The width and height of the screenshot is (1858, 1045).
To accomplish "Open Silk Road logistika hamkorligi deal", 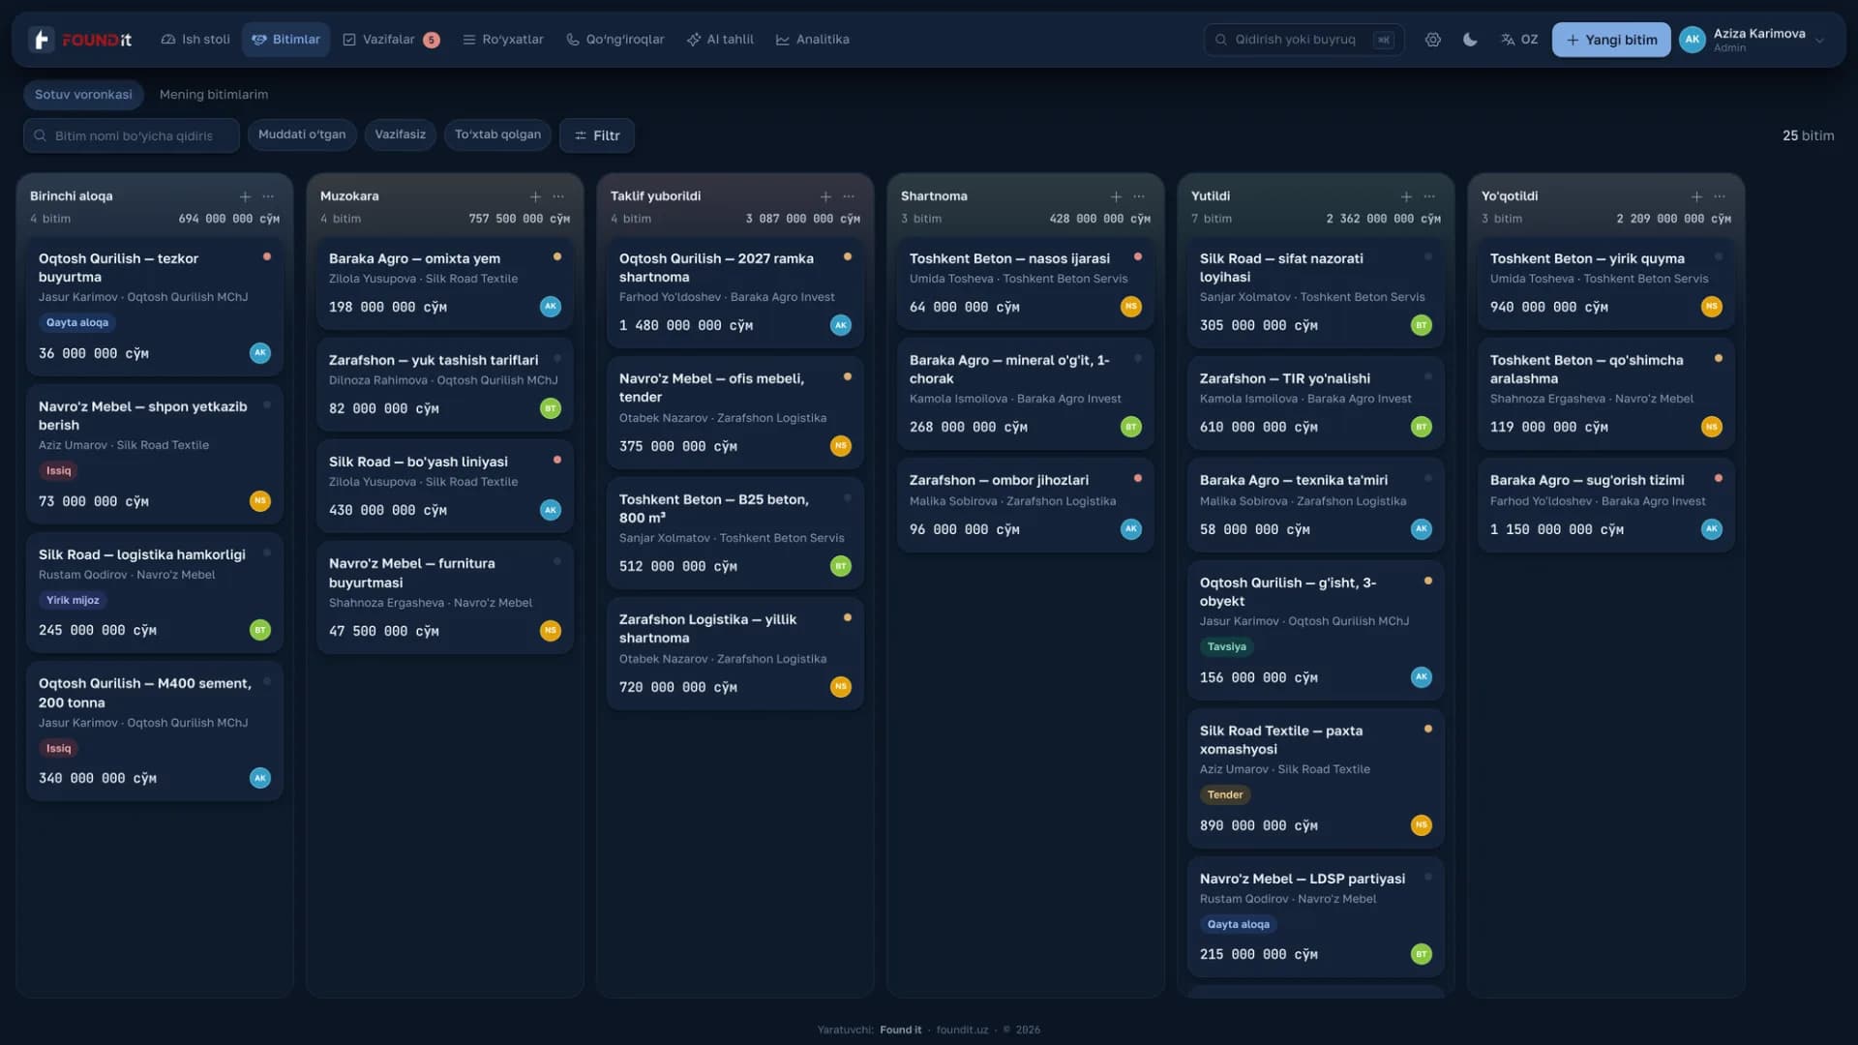I will point(155,592).
